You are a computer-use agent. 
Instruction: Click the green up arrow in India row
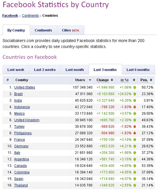tap(135, 101)
